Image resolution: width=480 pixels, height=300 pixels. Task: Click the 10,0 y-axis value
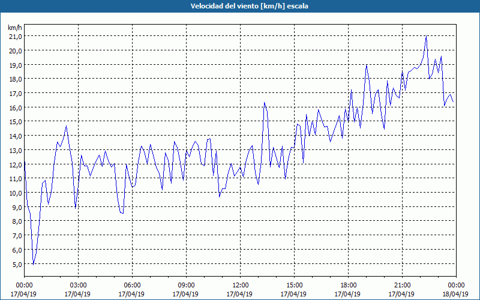(16, 193)
